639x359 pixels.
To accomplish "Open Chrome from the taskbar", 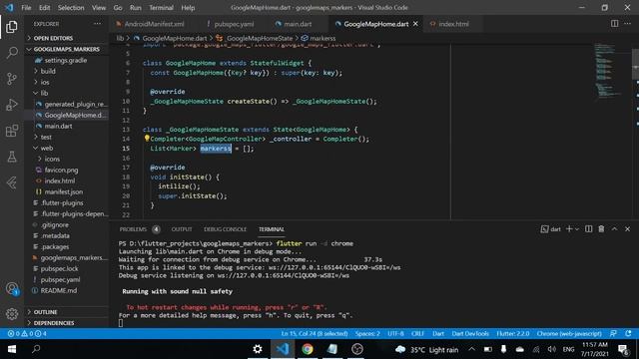I will pos(308,349).
